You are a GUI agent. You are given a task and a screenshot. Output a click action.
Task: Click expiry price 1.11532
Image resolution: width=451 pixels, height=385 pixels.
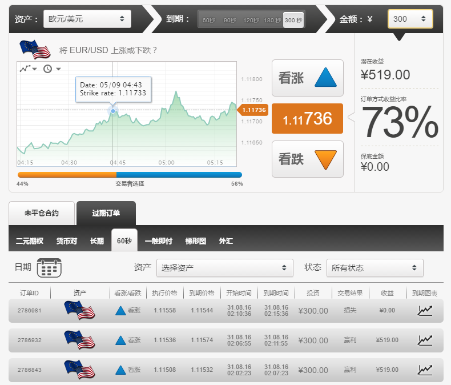point(202,370)
